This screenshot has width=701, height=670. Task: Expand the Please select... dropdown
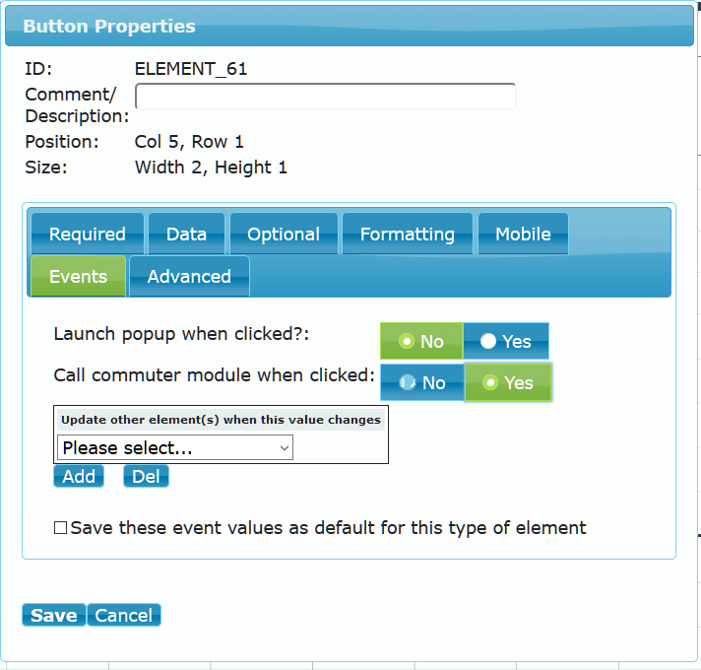175,447
